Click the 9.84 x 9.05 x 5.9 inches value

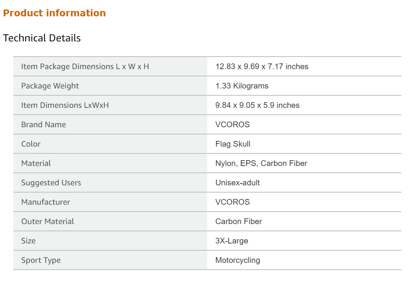point(257,105)
